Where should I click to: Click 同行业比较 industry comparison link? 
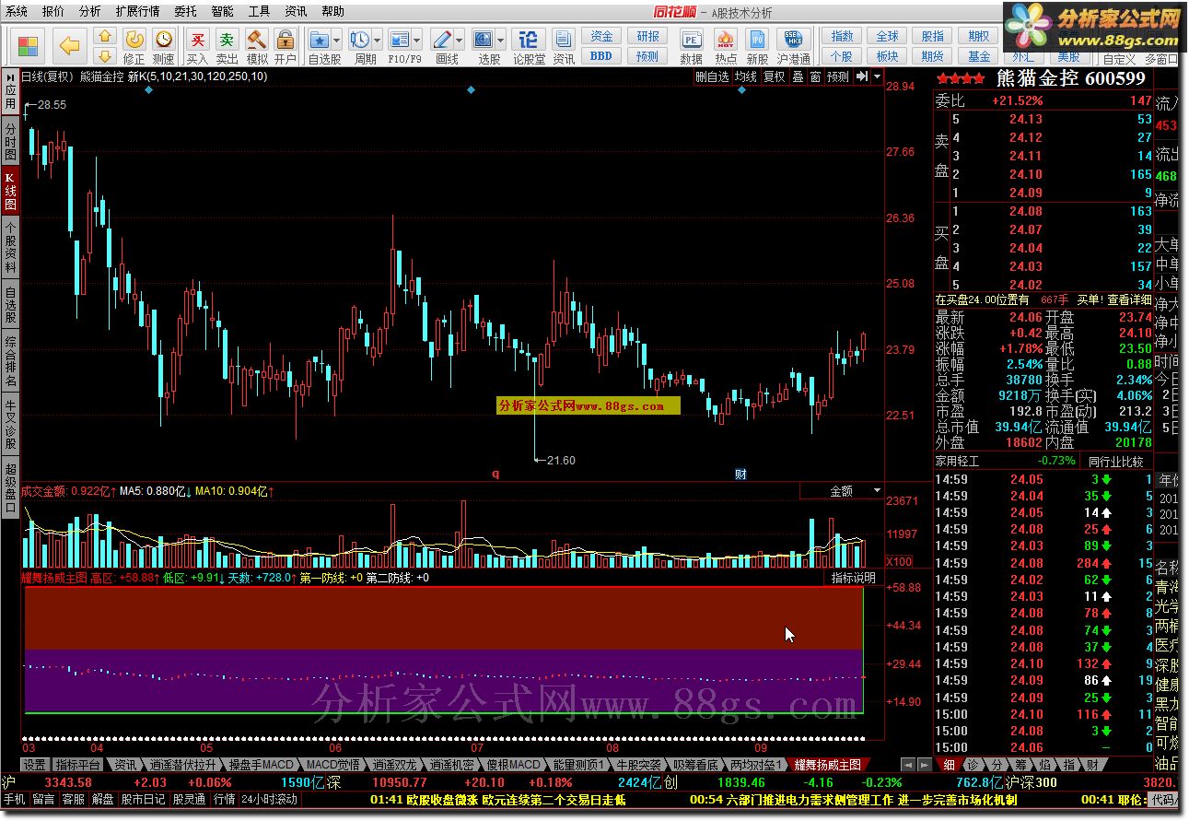tap(1115, 462)
